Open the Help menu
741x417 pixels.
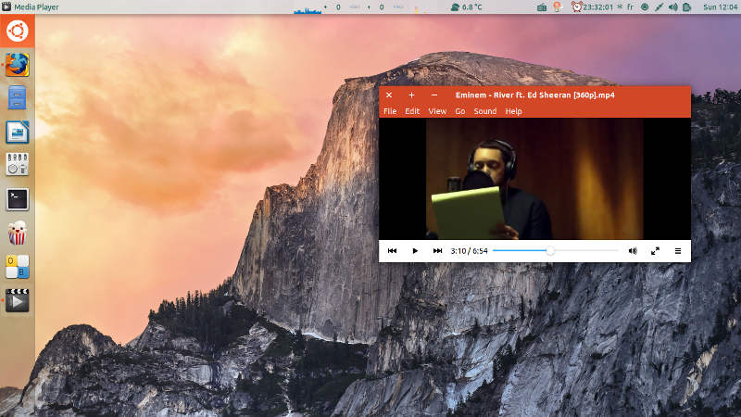tap(513, 111)
